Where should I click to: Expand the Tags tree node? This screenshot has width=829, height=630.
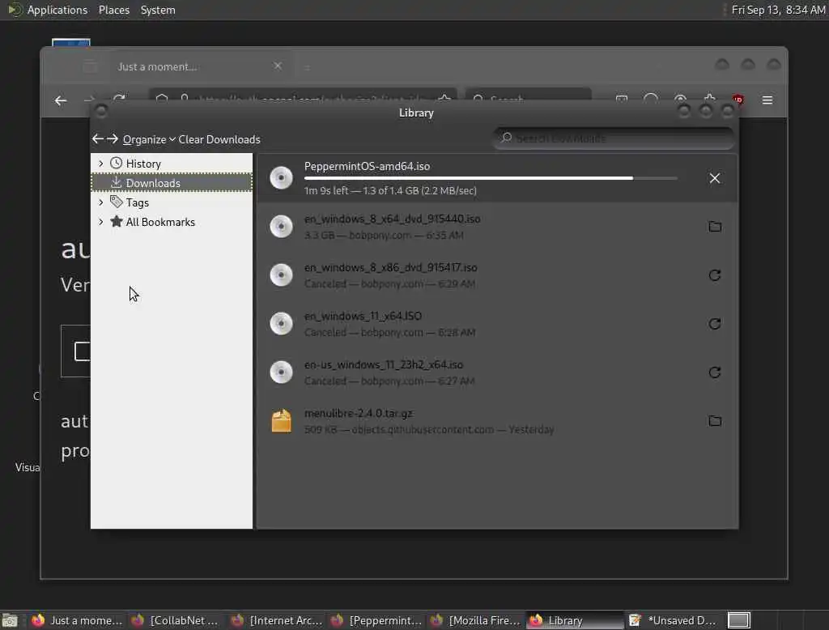tap(100, 202)
